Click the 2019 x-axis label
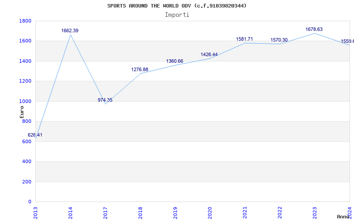 click(175, 213)
